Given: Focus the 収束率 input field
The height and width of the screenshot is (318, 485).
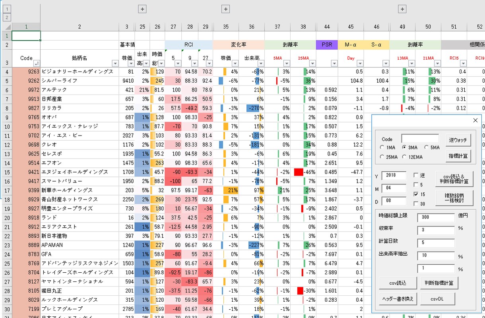Looking at the screenshot, I should point(436,230).
